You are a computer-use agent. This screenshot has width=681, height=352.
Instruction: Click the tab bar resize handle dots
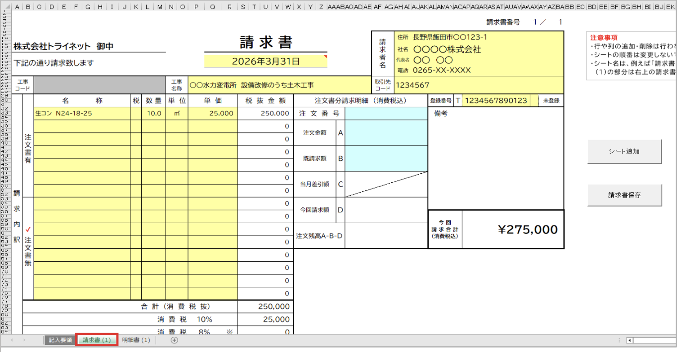620,340
